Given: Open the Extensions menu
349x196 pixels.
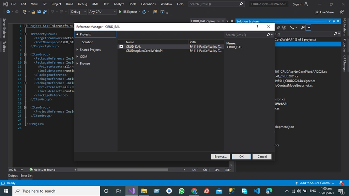Looking at the screenshot, I should coord(148,4).
